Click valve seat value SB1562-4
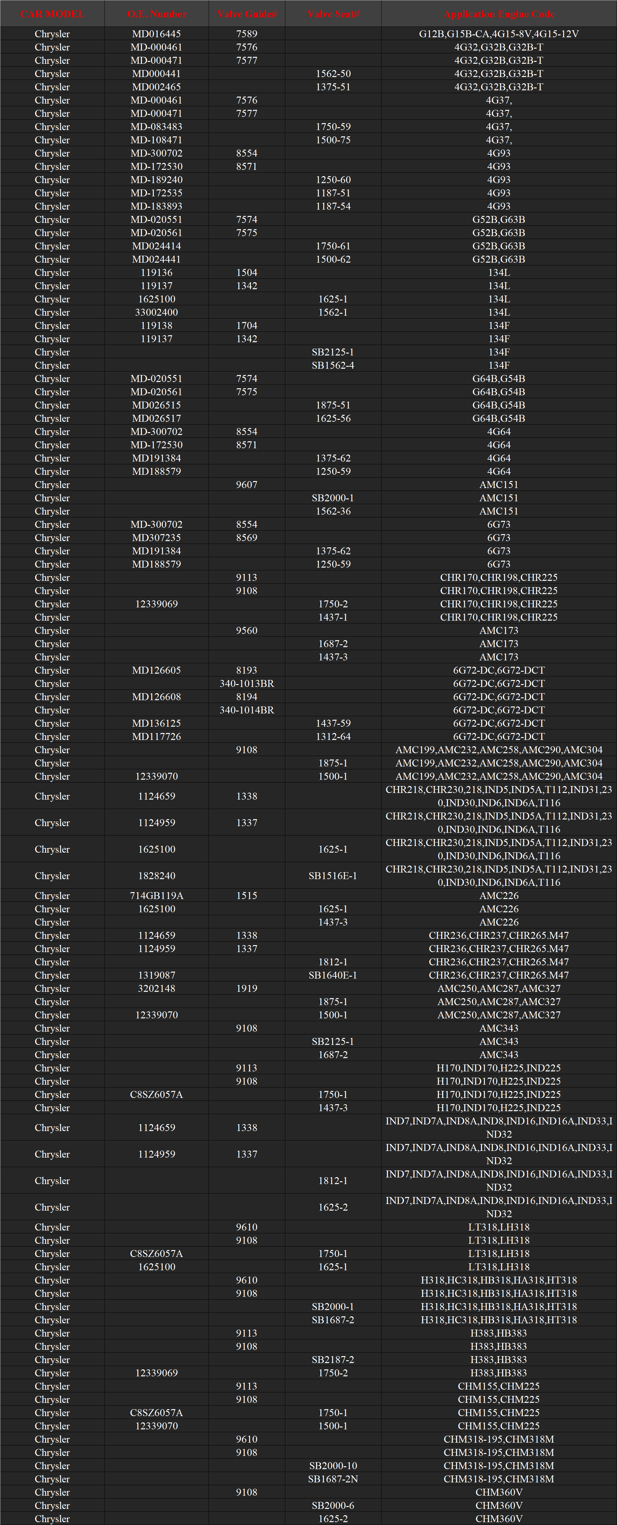This screenshot has height=1525, width=617. coord(333,365)
